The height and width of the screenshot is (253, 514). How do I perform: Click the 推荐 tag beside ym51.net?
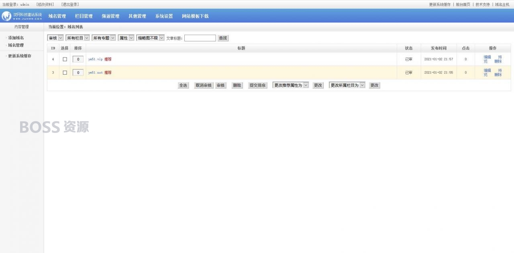pyautogui.click(x=108, y=73)
